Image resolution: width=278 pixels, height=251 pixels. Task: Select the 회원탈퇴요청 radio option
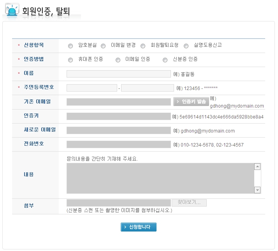[143, 46]
